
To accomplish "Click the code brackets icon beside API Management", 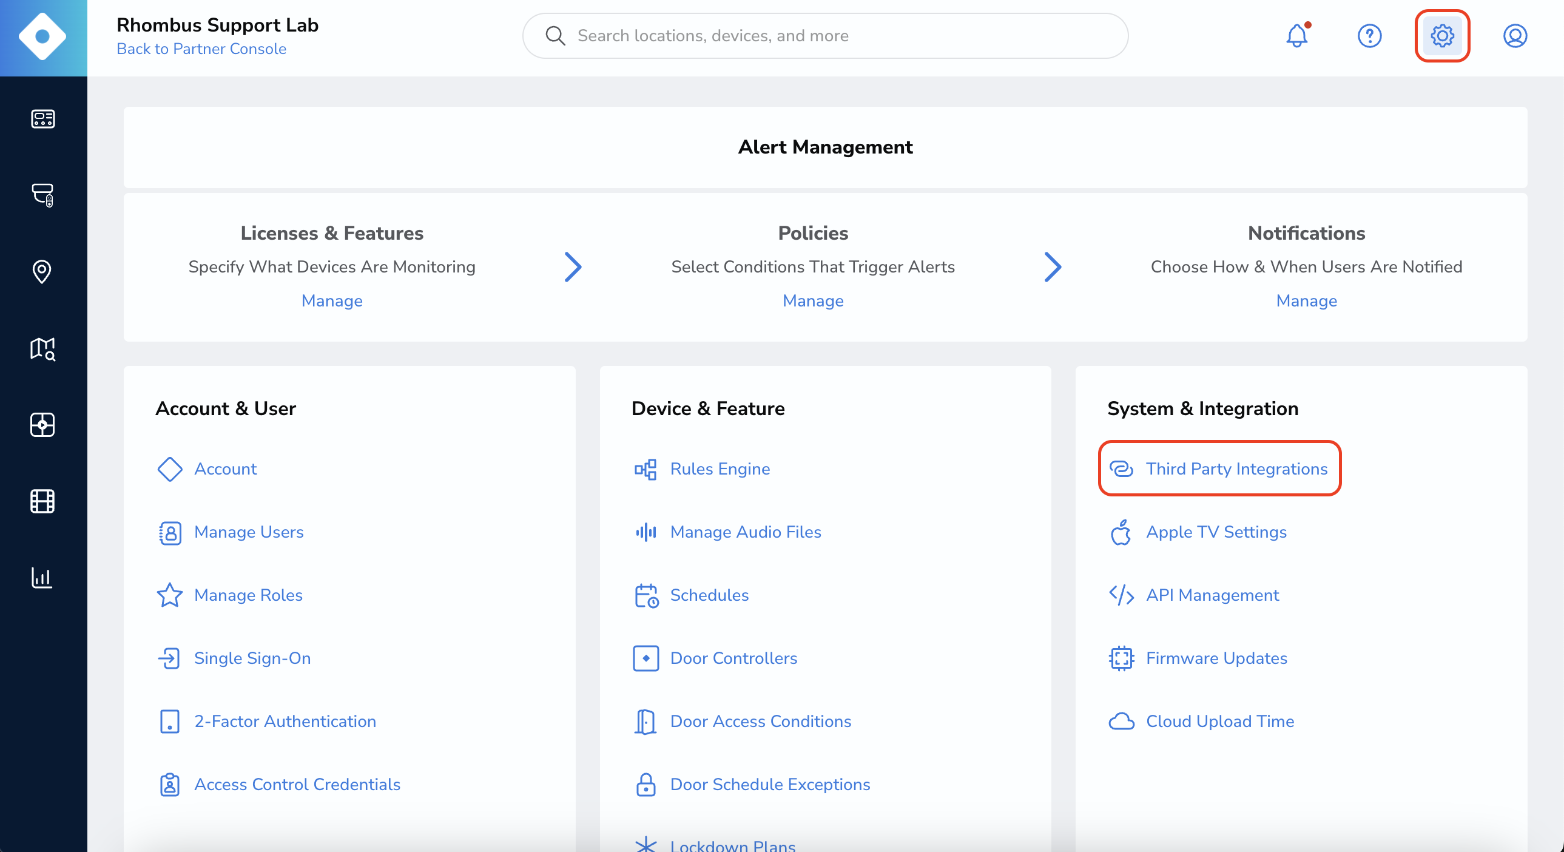I will click(1121, 595).
